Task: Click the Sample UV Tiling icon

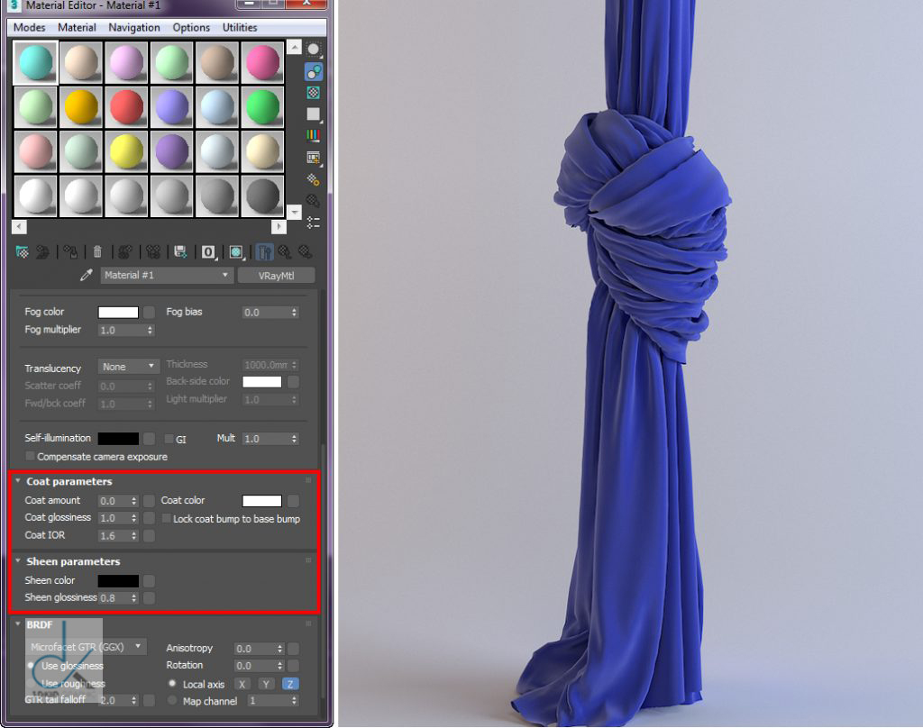Action: coord(314,114)
